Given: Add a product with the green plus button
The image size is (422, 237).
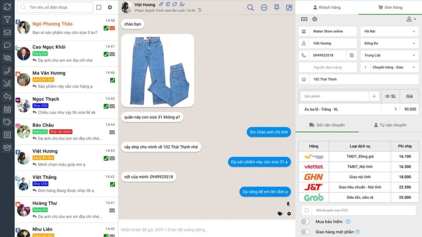Looking at the screenshot, I should (x=374, y=96).
